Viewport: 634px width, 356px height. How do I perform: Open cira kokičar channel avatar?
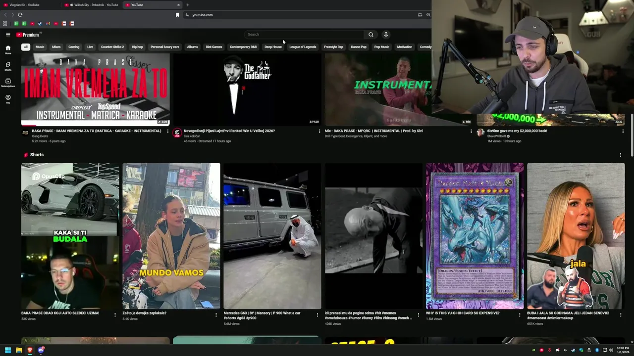point(177,133)
